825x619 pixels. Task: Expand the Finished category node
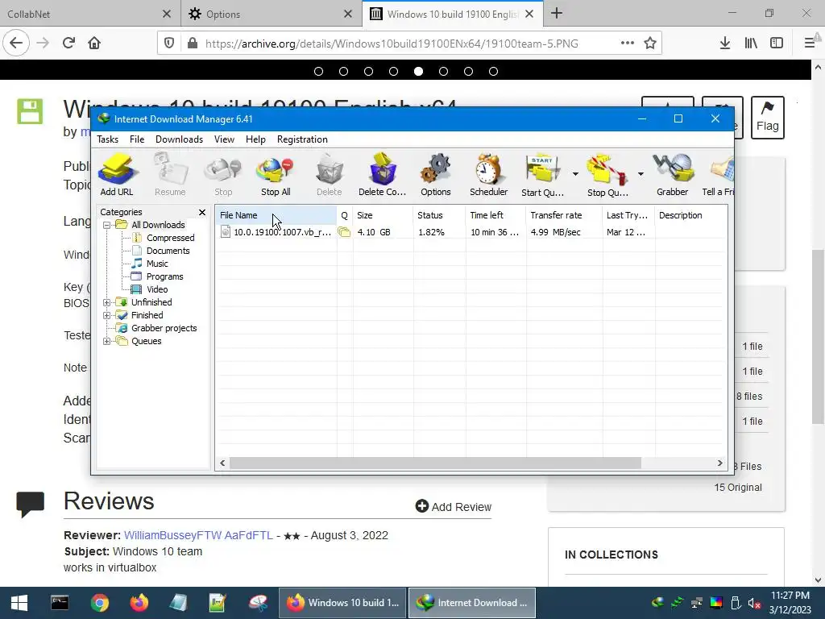[107, 315]
